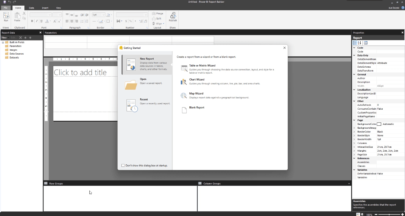Click the Property Pages icon in Properties
405x216 pixels.
point(366,43)
